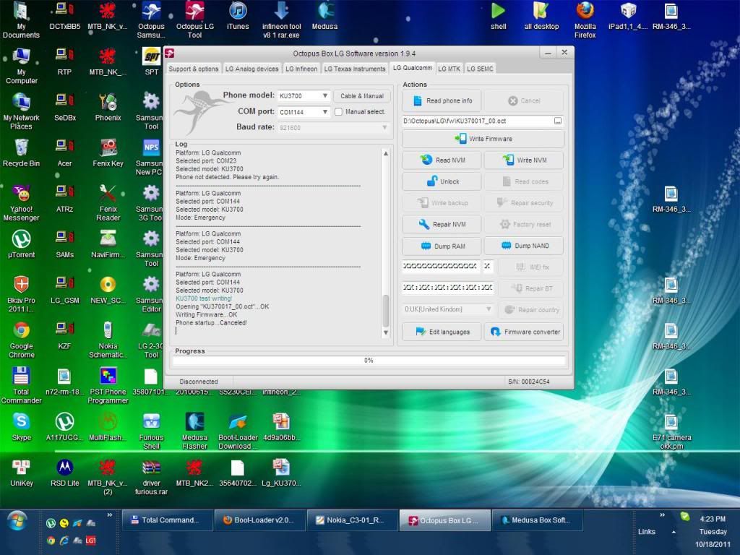Open µTorrent desktop icon
740x555 pixels.
pos(21,244)
